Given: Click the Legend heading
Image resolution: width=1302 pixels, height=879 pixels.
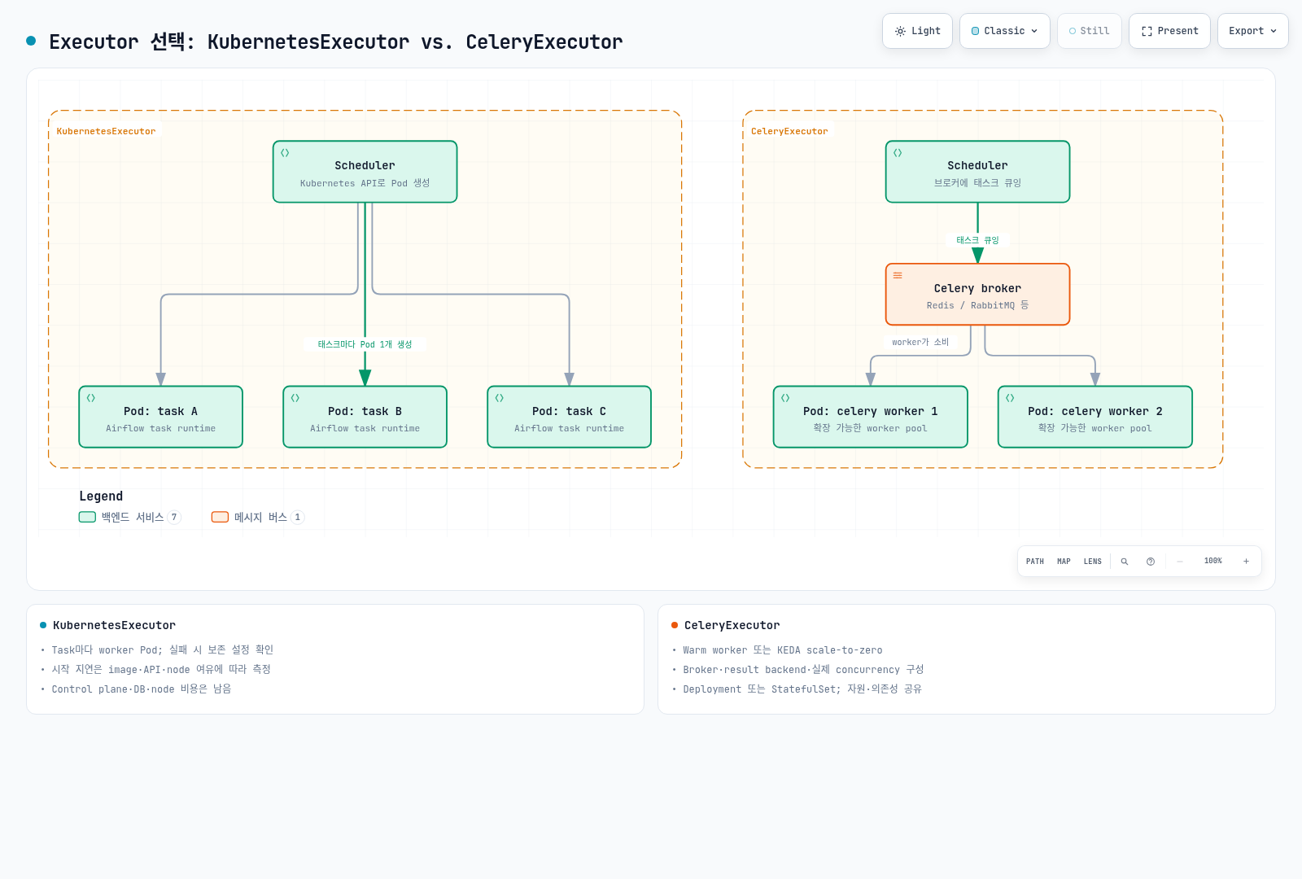Looking at the screenshot, I should 101,496.
